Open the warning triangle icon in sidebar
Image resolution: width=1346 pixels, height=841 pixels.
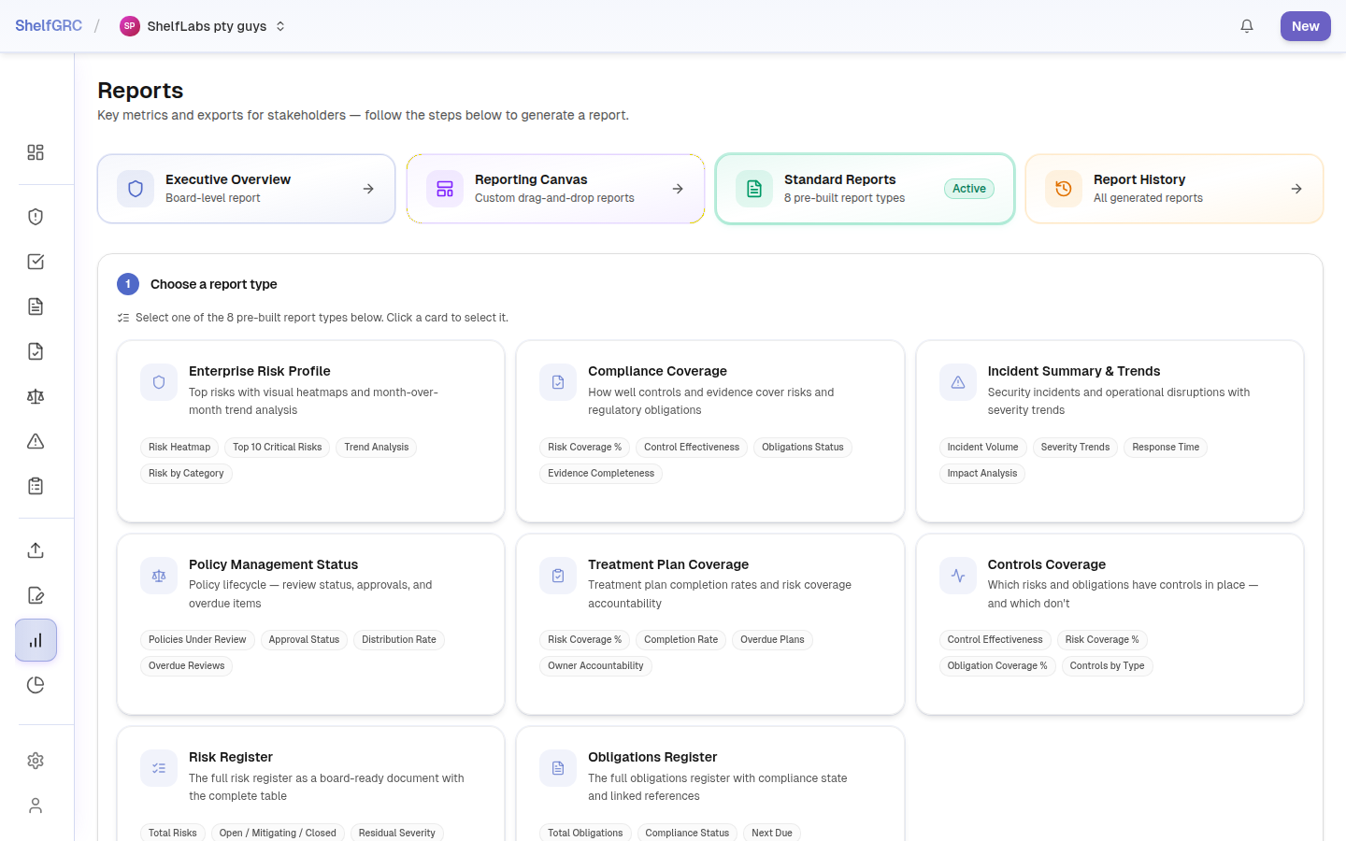tap(36, 441)
